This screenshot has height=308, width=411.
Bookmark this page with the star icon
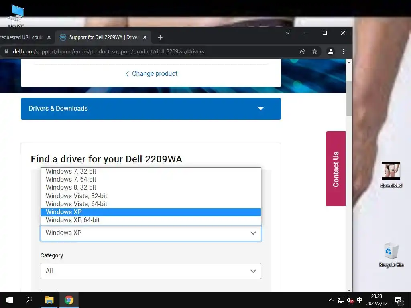click(315, 52)
